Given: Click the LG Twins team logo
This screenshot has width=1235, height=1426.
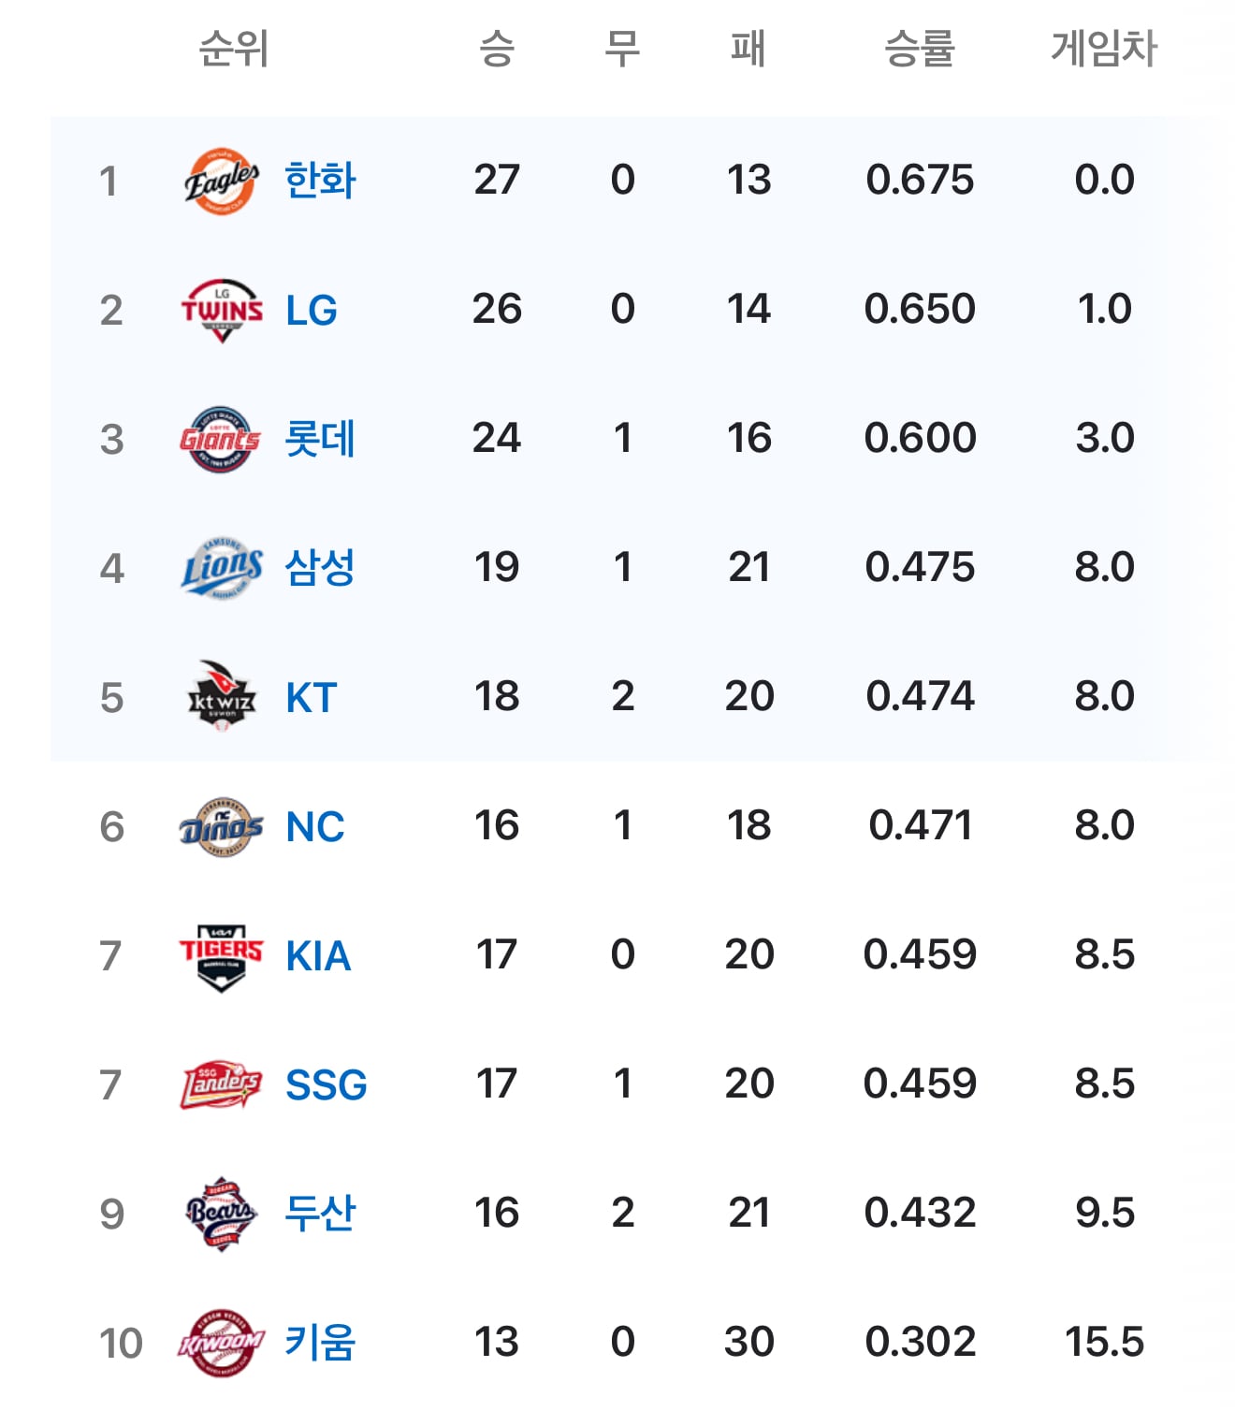Looking at the screenshot, I should point(222,310).
